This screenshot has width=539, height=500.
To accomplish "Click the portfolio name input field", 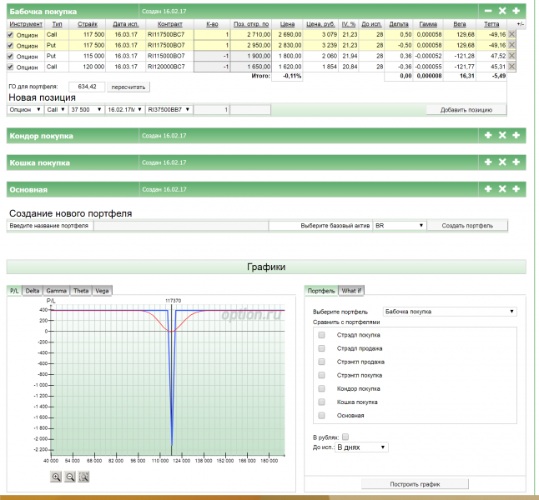I will click(x=180, y=225).
